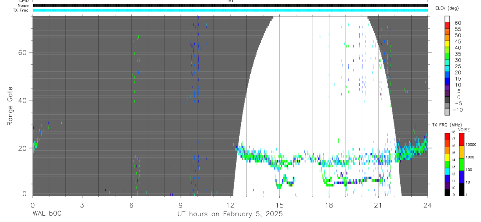
Task: Click the white top swatch of ELEV colorbar
Action: pyautogui.click(x=447, y=19)
